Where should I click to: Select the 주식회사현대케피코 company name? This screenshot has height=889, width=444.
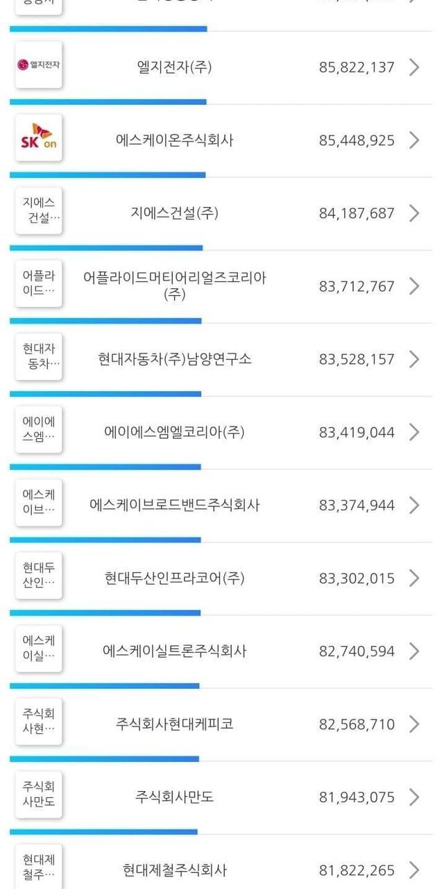(174, 724)
